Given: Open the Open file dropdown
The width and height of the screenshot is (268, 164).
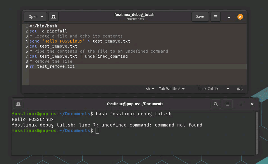Looking at the screenshot, I should coord(35,17).
